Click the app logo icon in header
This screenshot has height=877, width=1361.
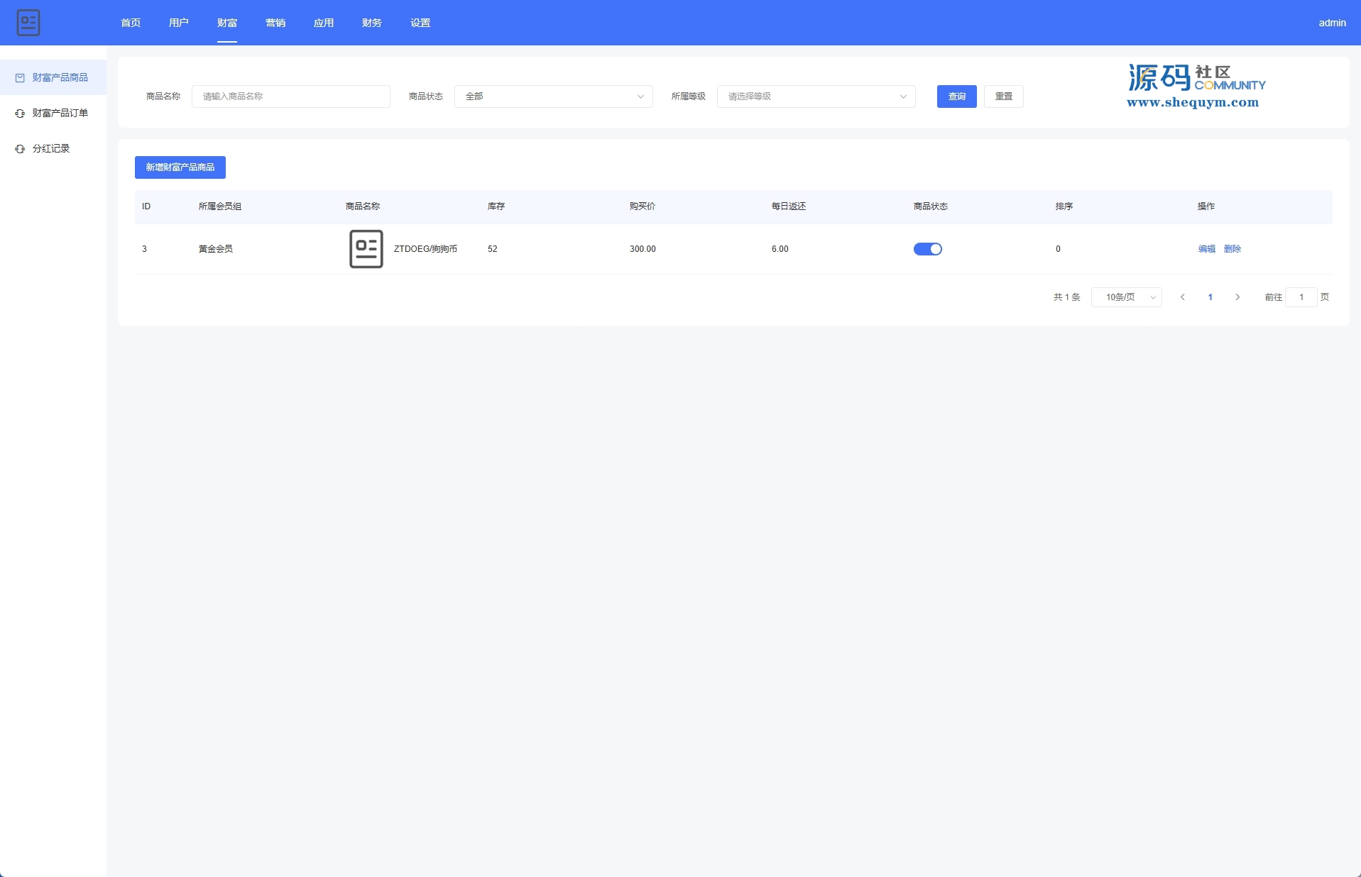(x=28, y=23)
